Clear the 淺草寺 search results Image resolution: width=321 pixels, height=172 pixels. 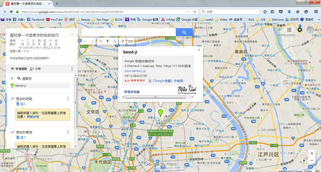(12, 78)
